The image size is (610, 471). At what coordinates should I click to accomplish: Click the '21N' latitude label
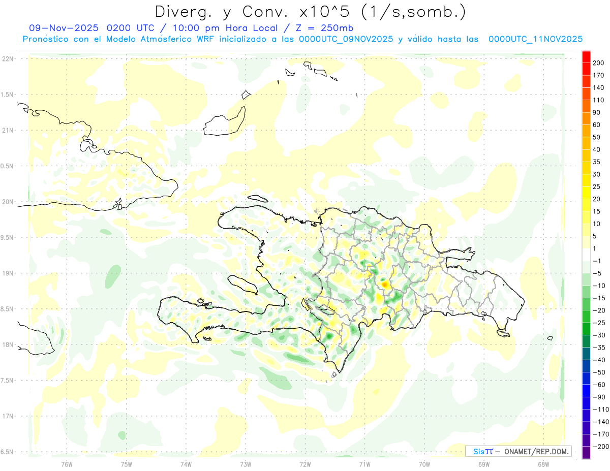pos(7,130)
